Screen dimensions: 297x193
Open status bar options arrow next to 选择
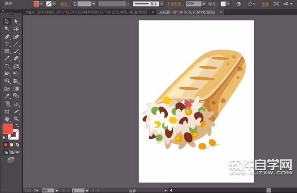coord(166,191)
